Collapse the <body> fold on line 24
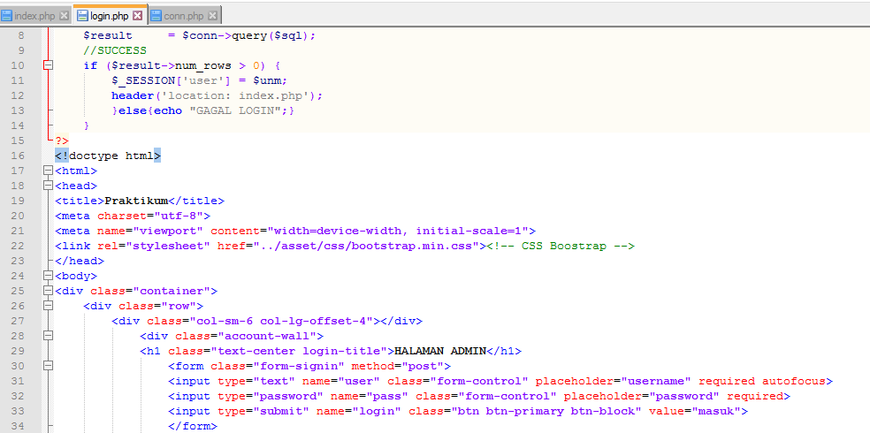 coord(49,275)
